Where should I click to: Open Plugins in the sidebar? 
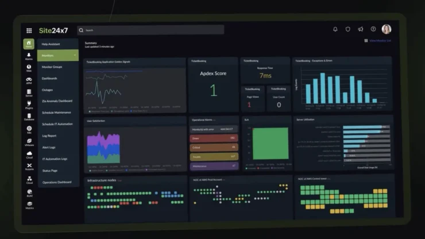click(29, 105)
